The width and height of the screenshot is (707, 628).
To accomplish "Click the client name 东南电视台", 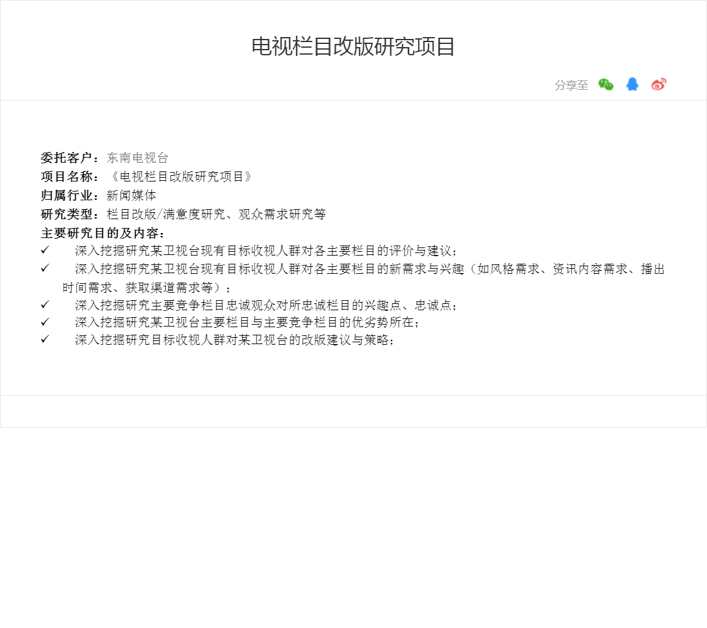I will coord(138,158).
